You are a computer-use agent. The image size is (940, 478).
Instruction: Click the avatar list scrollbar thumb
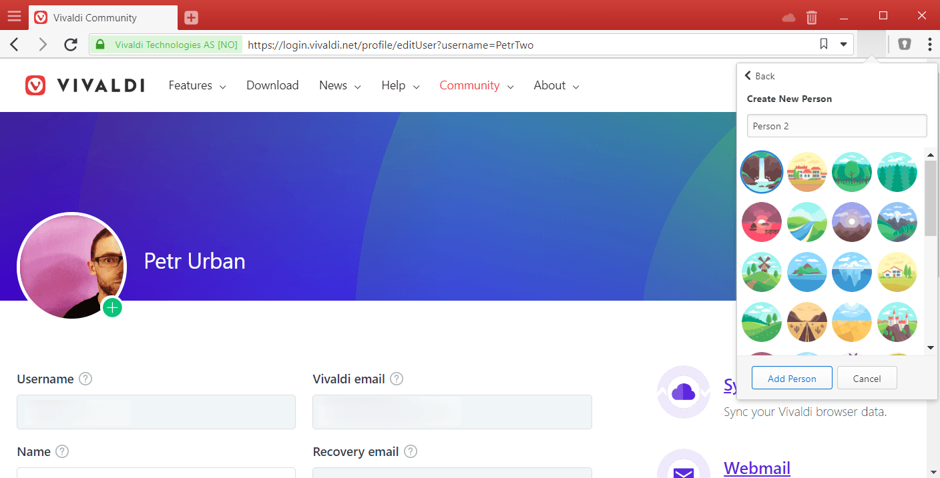(931, 197)
